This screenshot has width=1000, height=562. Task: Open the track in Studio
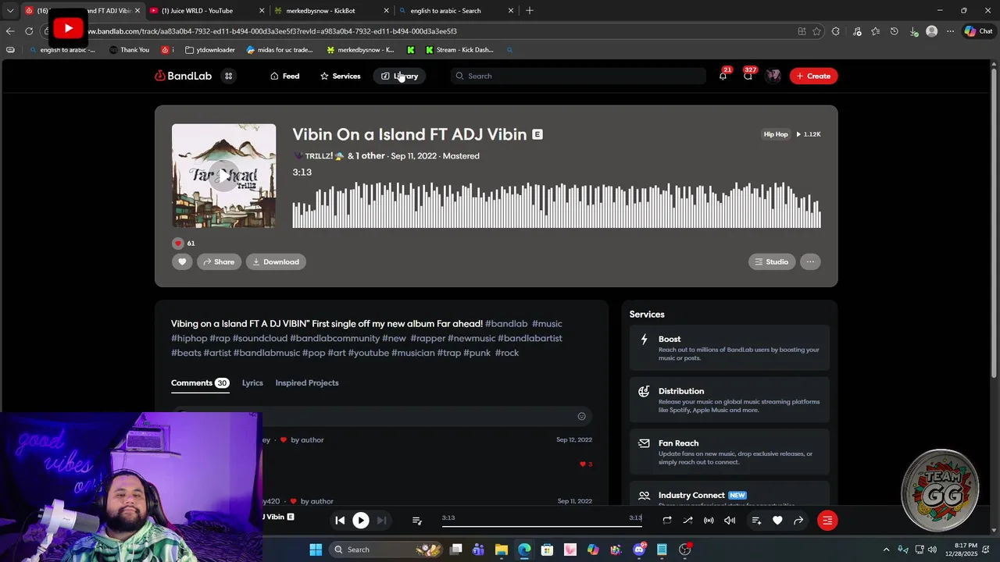point(772,261)
